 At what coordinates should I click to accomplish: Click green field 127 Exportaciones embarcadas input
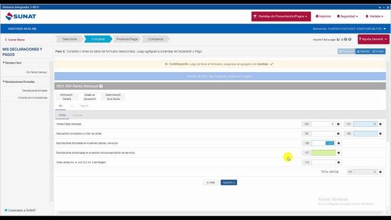pyautogui.click(x=323, y=153)
